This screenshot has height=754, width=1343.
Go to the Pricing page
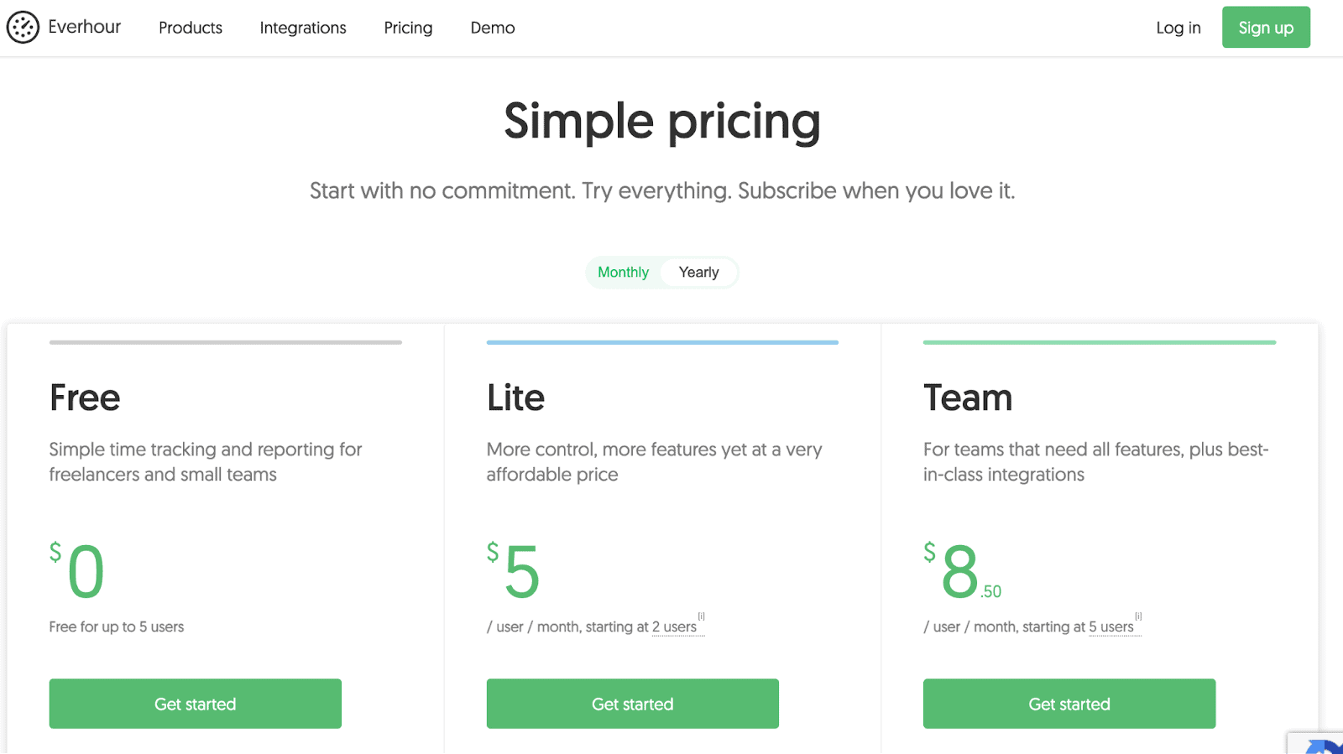tap(408, 28)
